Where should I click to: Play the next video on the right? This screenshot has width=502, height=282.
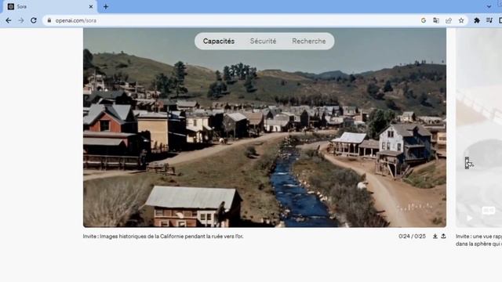(x=470, y=219)
